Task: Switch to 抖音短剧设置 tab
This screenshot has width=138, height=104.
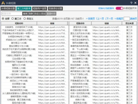Action: [x=8, y=8]
